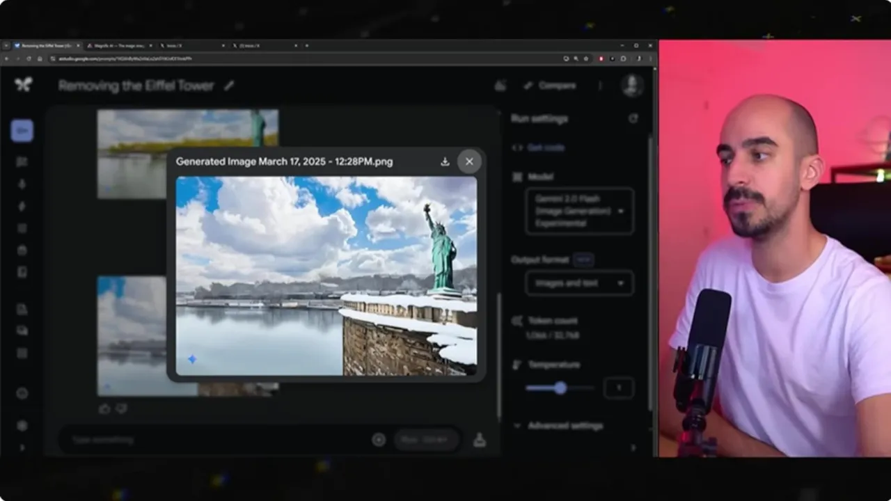Adjust the Temperature slider

tap(560, 388)
